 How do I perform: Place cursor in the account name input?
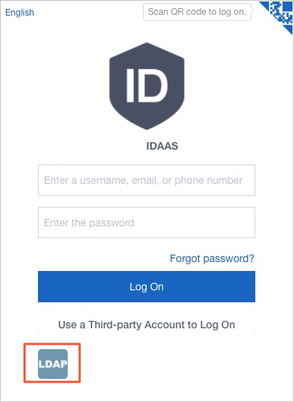tap(147, 180)
